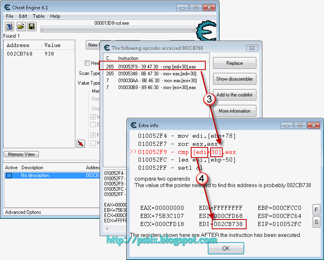Click Add to the codelist button
Image resolution: width=324 pixels, height=260 pixels.
(x=234, y=95)
